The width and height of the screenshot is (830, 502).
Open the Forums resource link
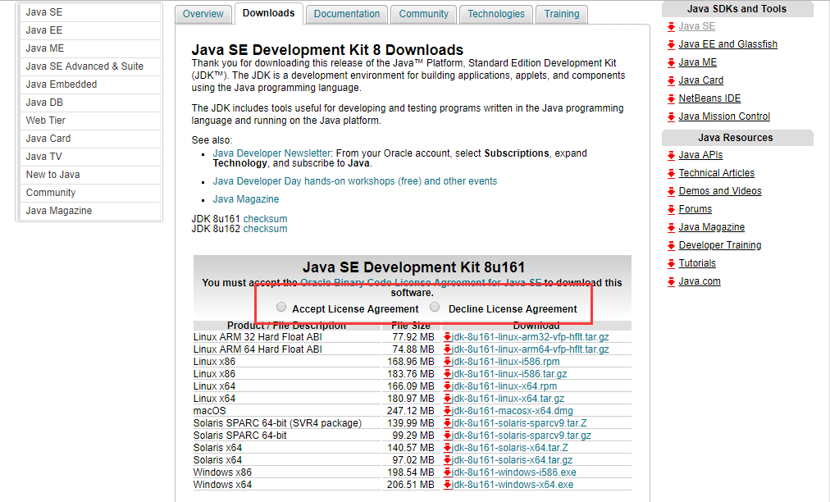tap(695, 209)
